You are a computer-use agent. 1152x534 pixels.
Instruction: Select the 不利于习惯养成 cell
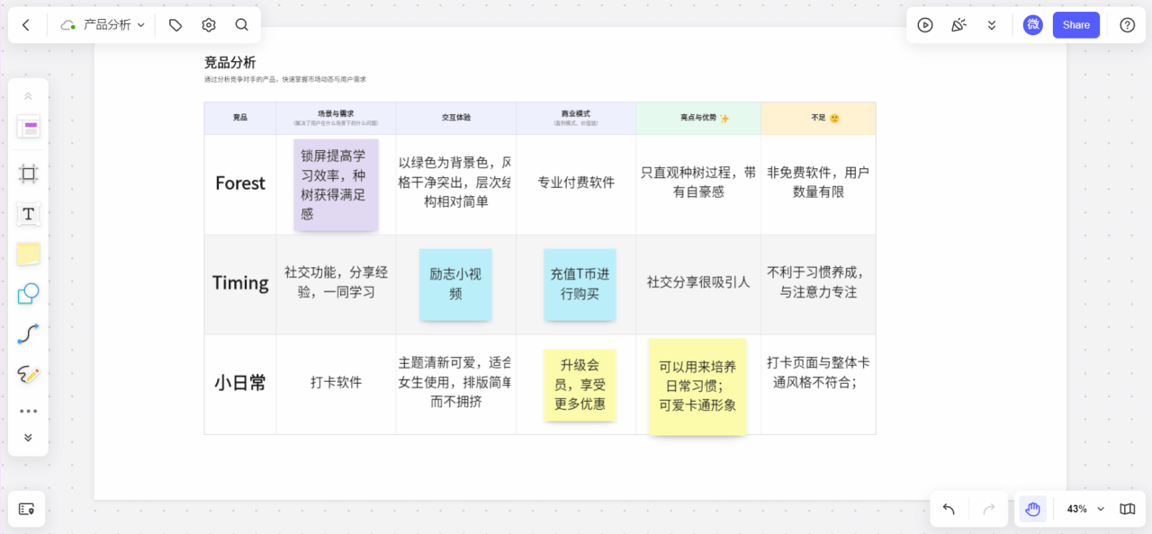[x=818, y=283]
